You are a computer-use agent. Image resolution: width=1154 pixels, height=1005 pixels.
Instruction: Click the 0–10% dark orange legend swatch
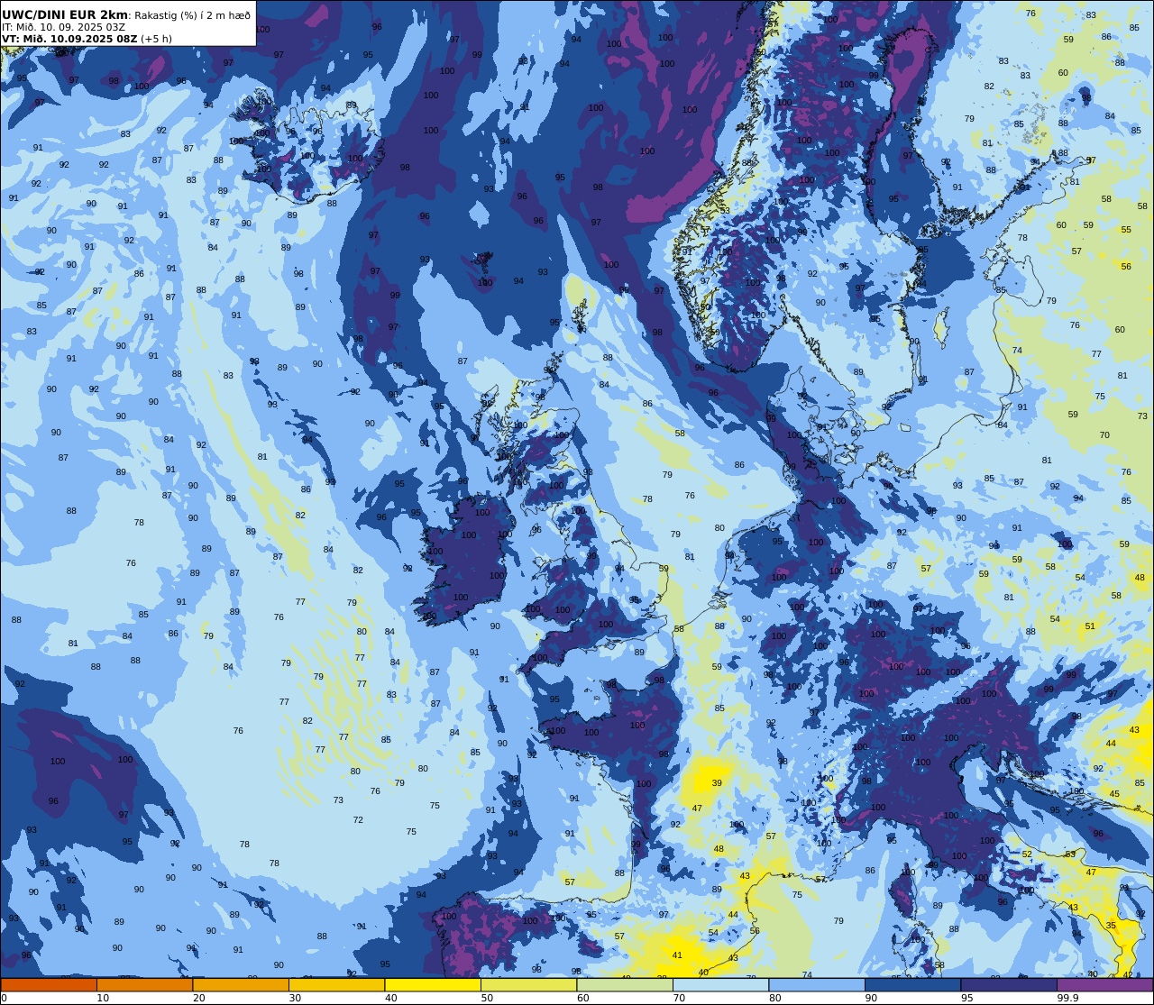tap(49, 985)
